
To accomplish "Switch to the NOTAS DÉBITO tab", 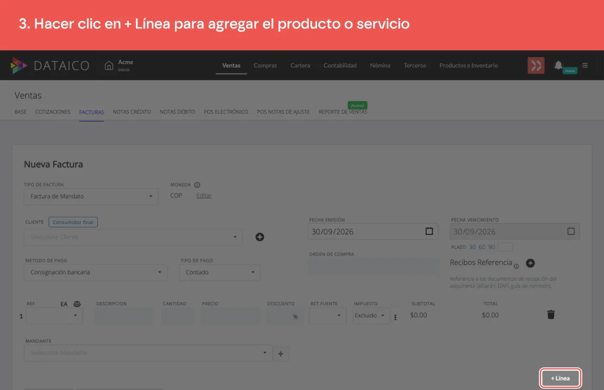I will click(177, 112).
